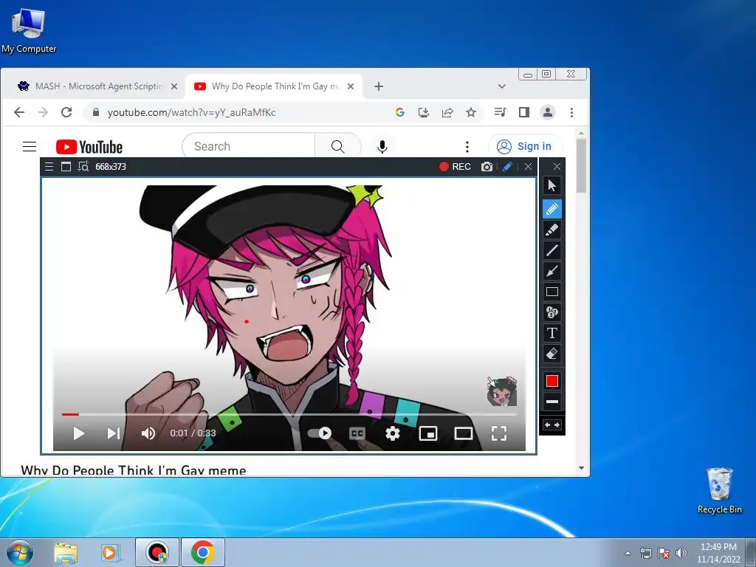
Task: Open video settings gear
Action: point(393,433)
